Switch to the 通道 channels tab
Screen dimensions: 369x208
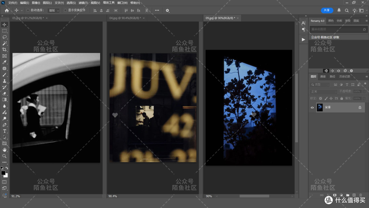323,77
